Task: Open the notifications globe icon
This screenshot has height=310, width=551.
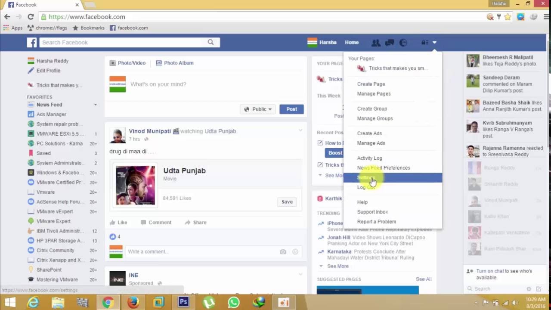Action: pos(403,42)
